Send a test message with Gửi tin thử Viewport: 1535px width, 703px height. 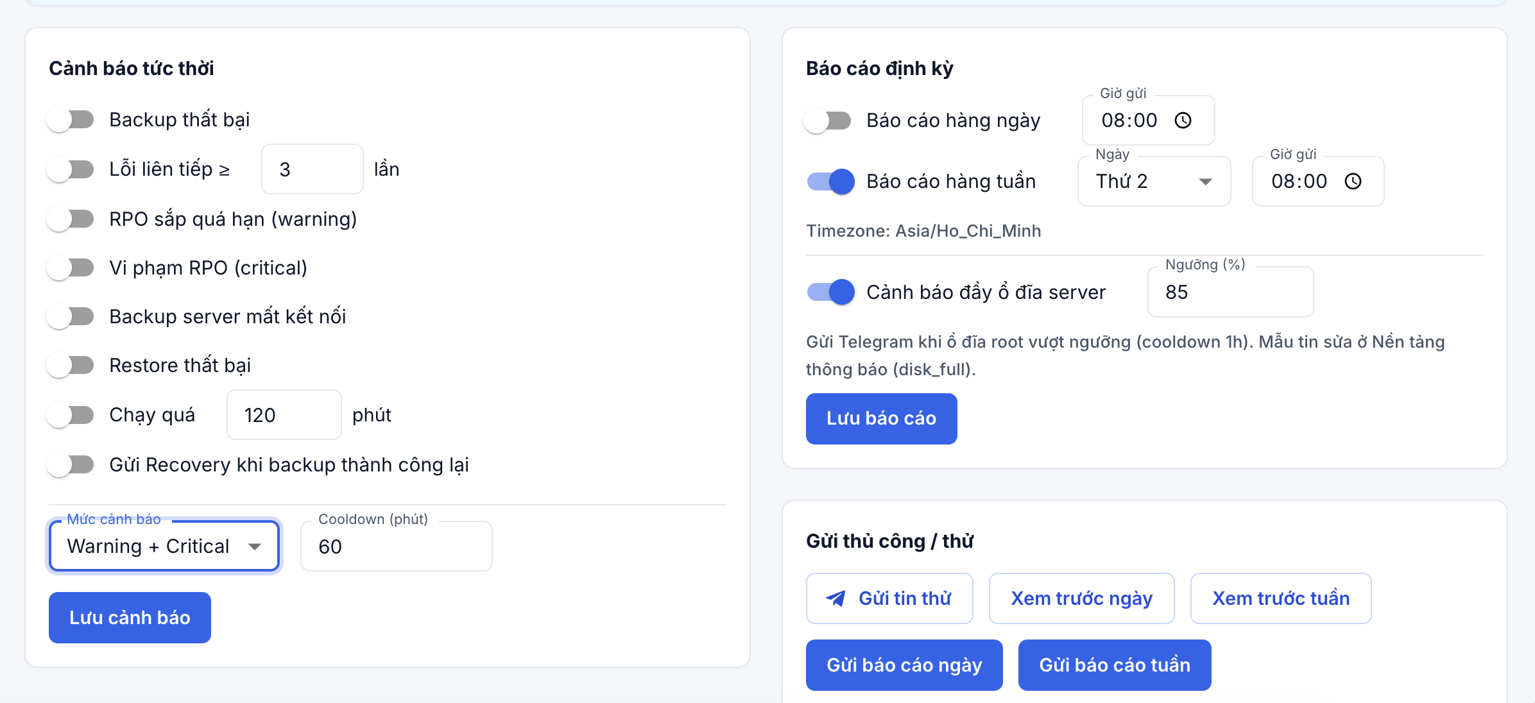point(889,598)
